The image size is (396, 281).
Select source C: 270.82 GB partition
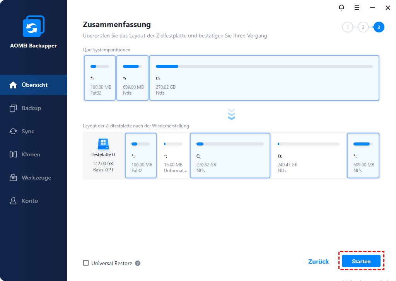tap(264, 78)
